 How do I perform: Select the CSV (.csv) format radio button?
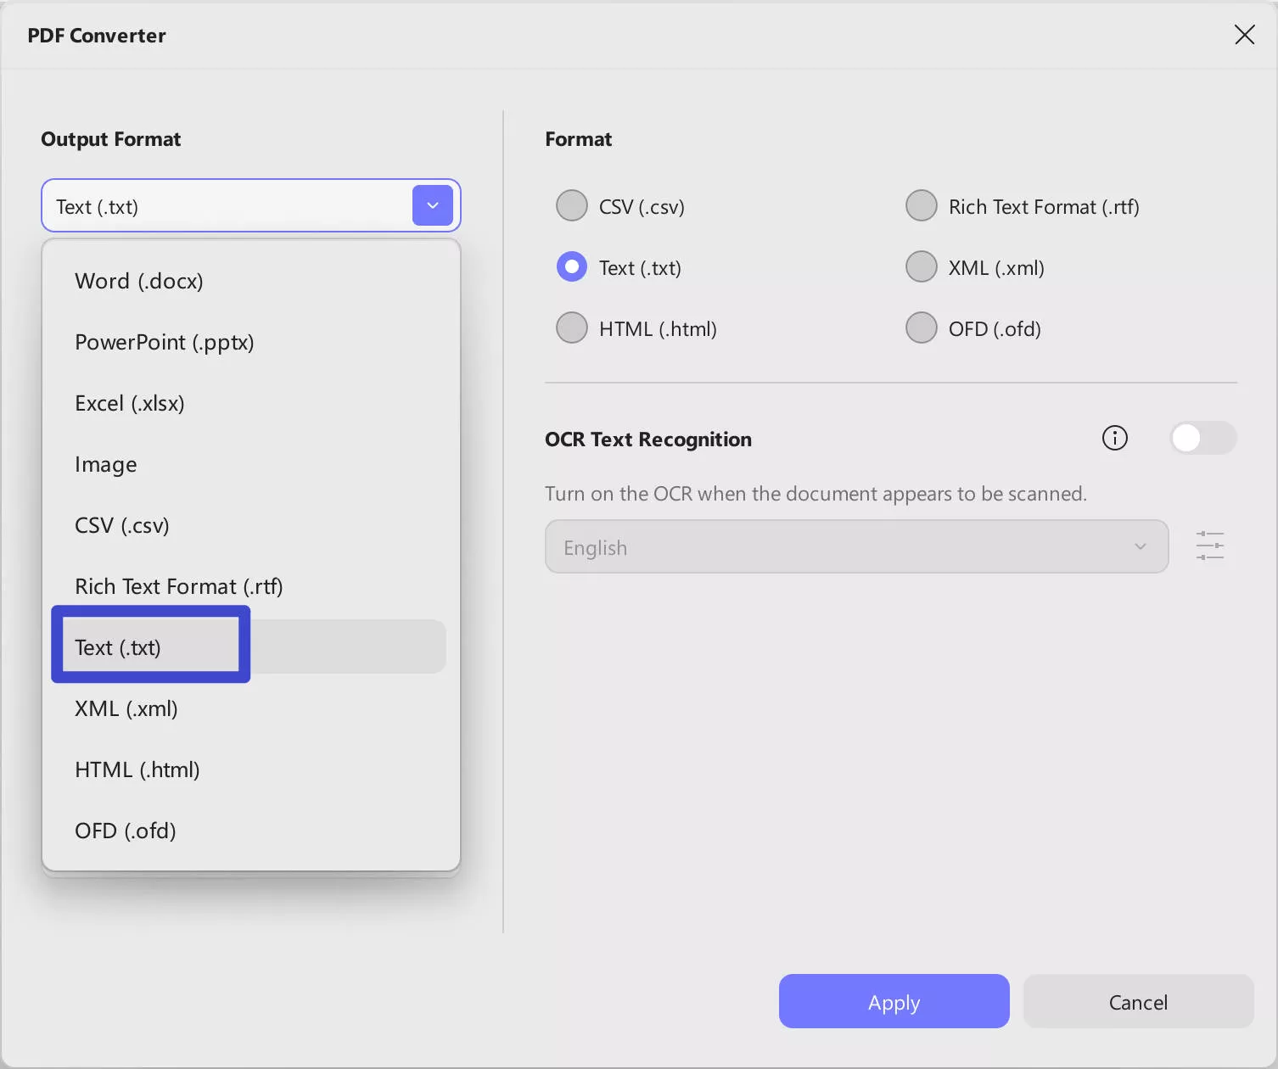571,205
